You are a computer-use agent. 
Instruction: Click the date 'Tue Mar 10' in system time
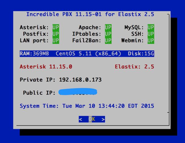79,106
